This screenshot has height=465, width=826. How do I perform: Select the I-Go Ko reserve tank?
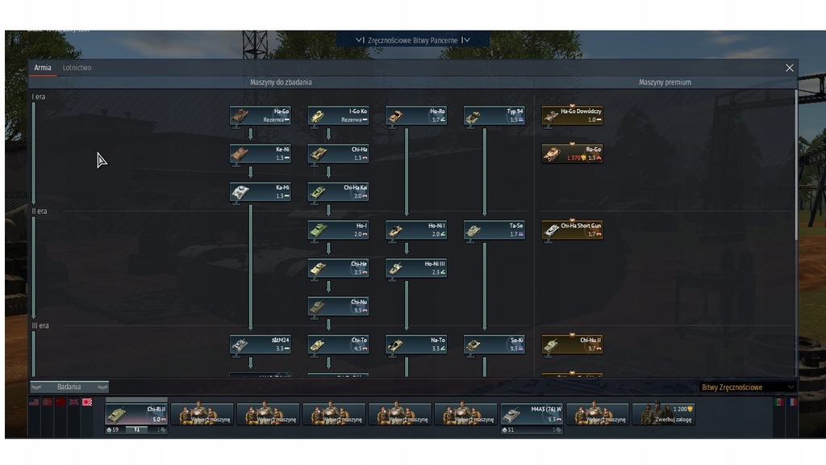(x=338, y=115)
